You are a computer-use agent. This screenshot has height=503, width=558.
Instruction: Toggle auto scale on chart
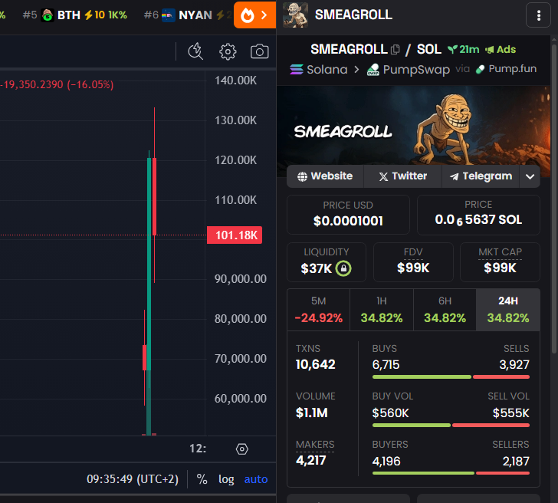(256, 479)
